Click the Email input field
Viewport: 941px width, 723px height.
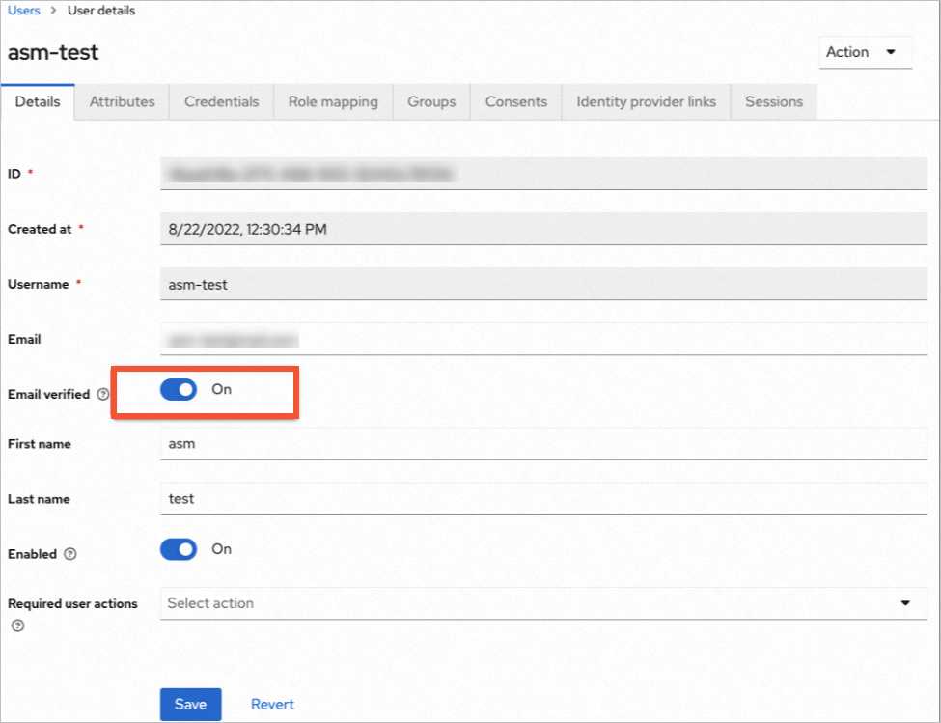[x=543, y=339]
